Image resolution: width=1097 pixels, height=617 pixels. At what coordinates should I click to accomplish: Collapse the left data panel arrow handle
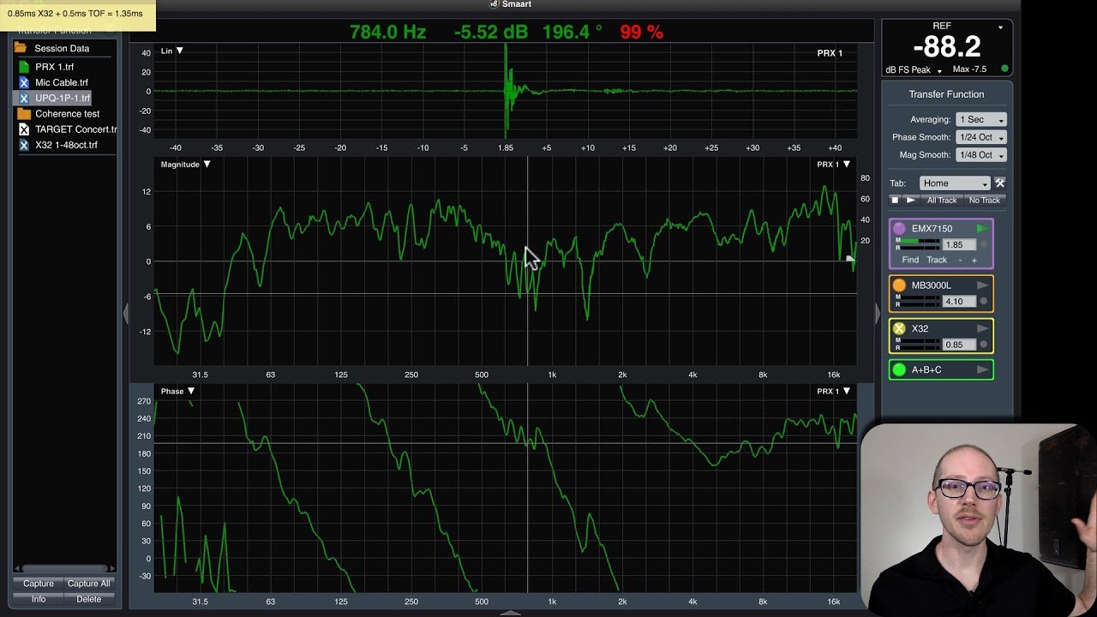[126, 314]
